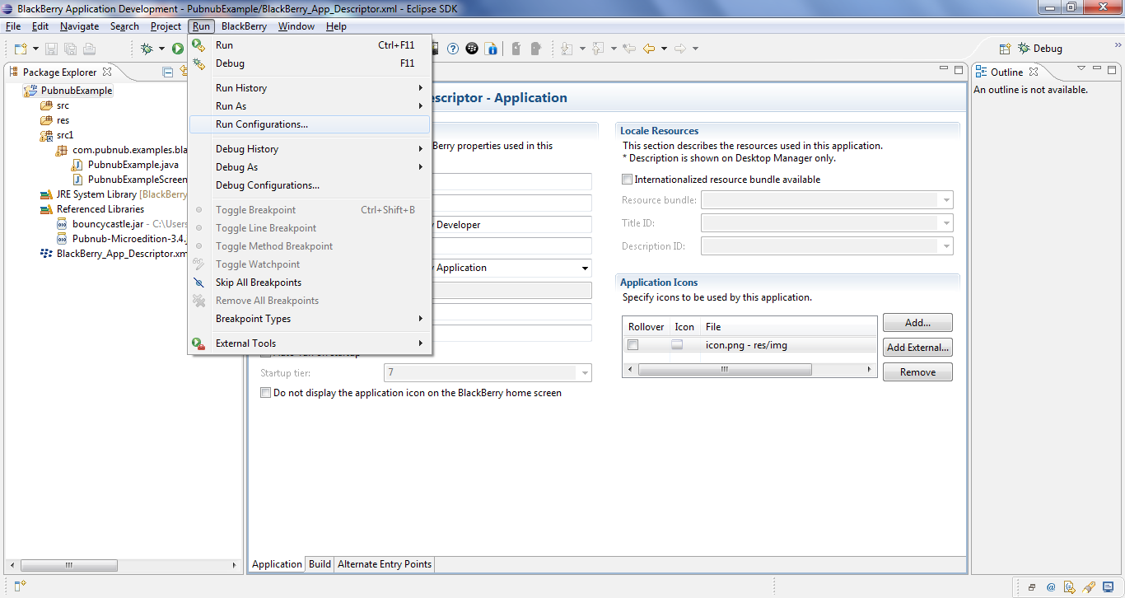The image size is (1125, 598).
Task: Open the Startup tier dropdown
Action: click(x=585, y=373)
